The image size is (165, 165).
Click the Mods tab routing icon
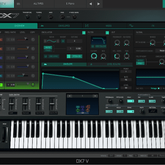(x=87, y=26)
